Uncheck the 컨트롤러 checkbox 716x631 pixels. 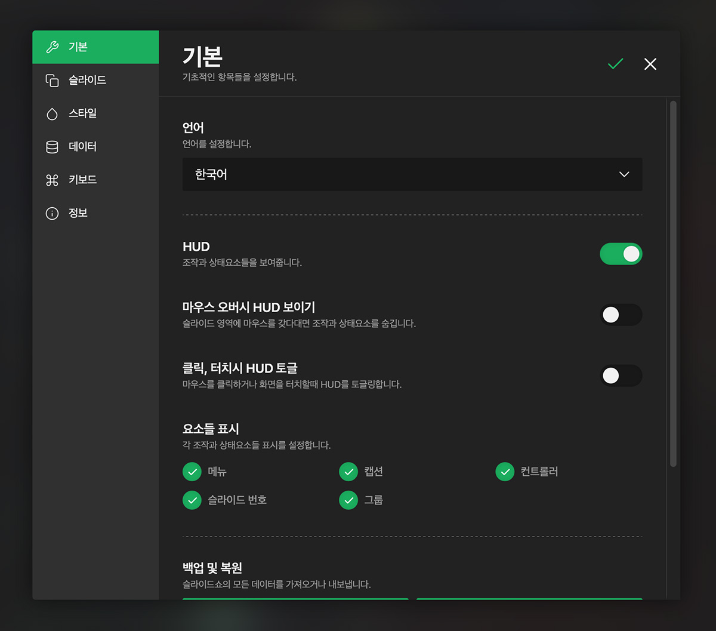click(505, 472)
